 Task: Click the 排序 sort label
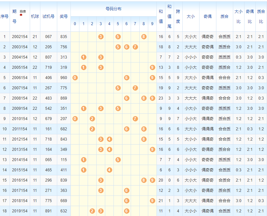click(23, 12)
